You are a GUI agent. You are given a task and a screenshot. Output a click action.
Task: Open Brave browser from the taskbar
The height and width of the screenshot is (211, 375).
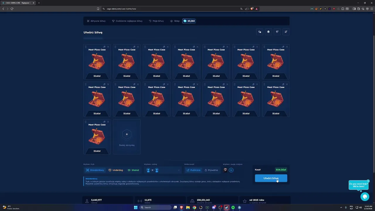click(181, 207)
